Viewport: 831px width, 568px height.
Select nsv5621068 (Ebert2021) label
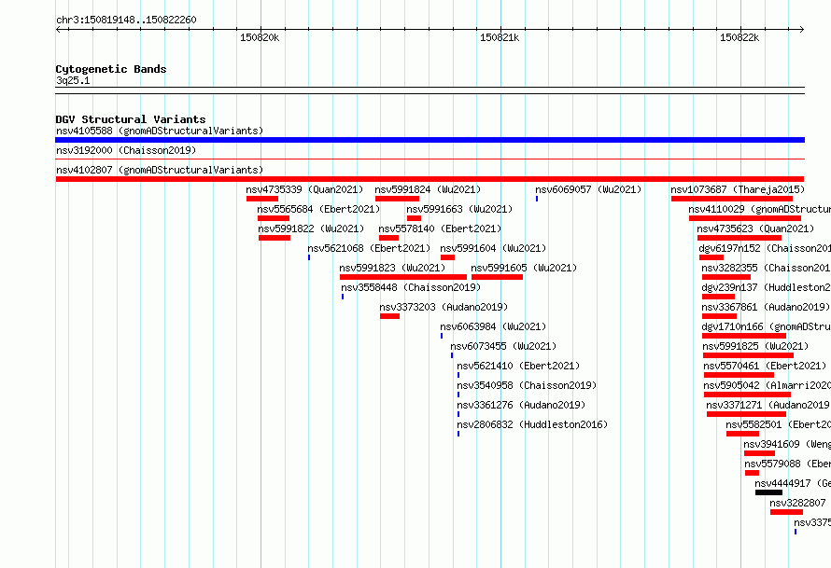[x=369, y=248]
